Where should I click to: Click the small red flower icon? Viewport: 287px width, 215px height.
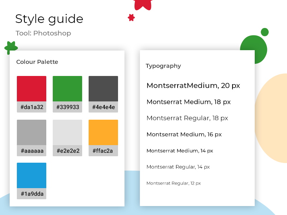coord(131,17)
